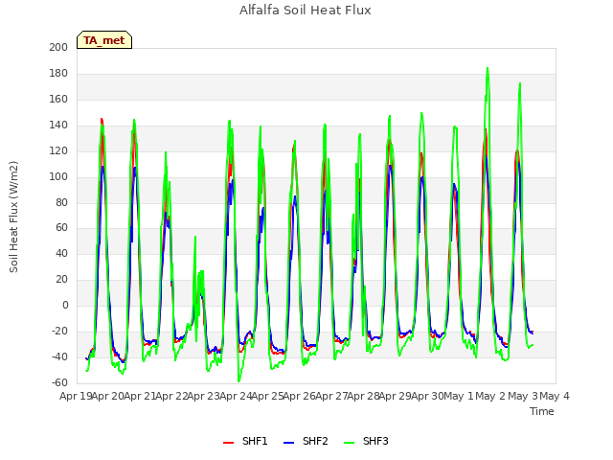Toggle the SHF3 legend entry
The image size is (613, 460).
pyautogui.click(x=366, y=441)
